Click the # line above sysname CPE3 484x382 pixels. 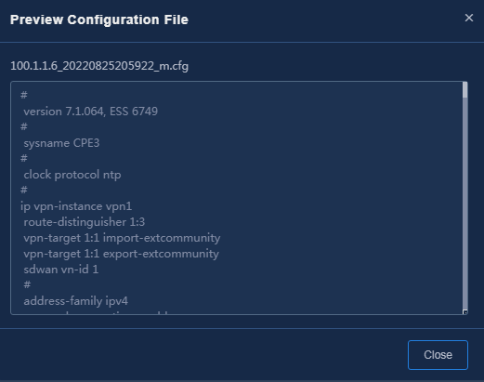24,126
